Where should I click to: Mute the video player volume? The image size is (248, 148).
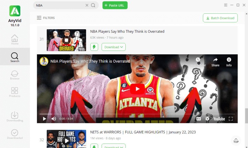(x=54, y=119)
